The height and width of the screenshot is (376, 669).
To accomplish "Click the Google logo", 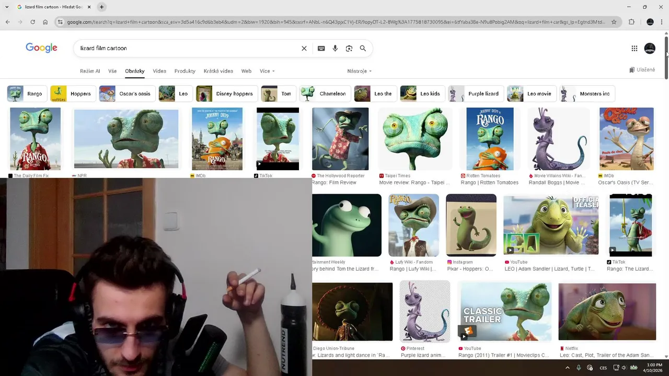I will coord(41,48).
